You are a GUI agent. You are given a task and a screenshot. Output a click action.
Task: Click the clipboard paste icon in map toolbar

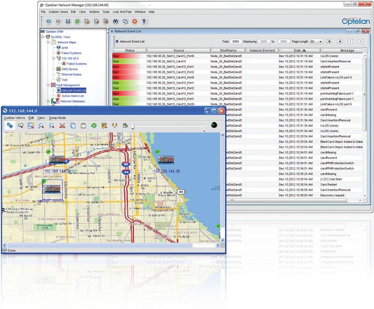click(83, 126)
